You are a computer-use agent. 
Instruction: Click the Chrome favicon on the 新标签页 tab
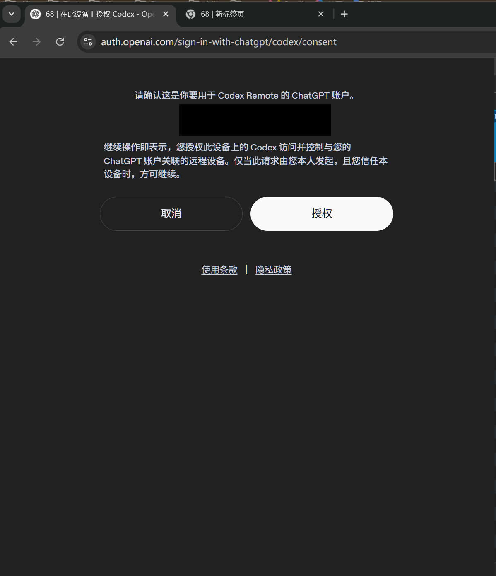tap(190, 14)
